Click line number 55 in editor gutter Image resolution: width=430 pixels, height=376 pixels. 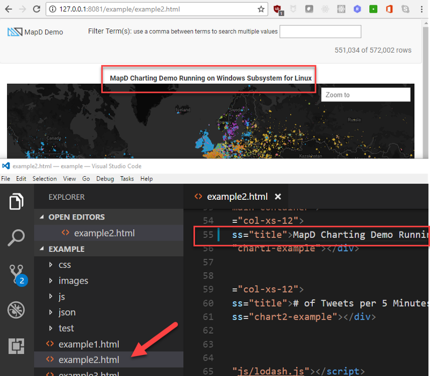[208, 235]
